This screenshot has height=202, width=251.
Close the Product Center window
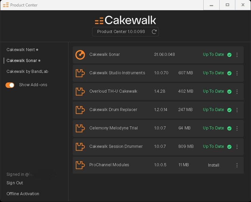[x=243, y=5]
